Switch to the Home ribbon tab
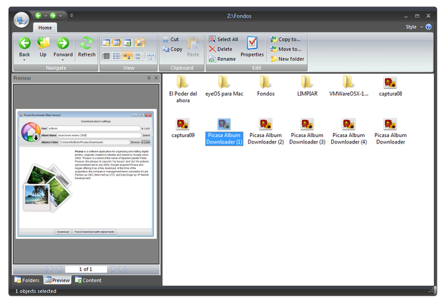 (x=45, y=28)
